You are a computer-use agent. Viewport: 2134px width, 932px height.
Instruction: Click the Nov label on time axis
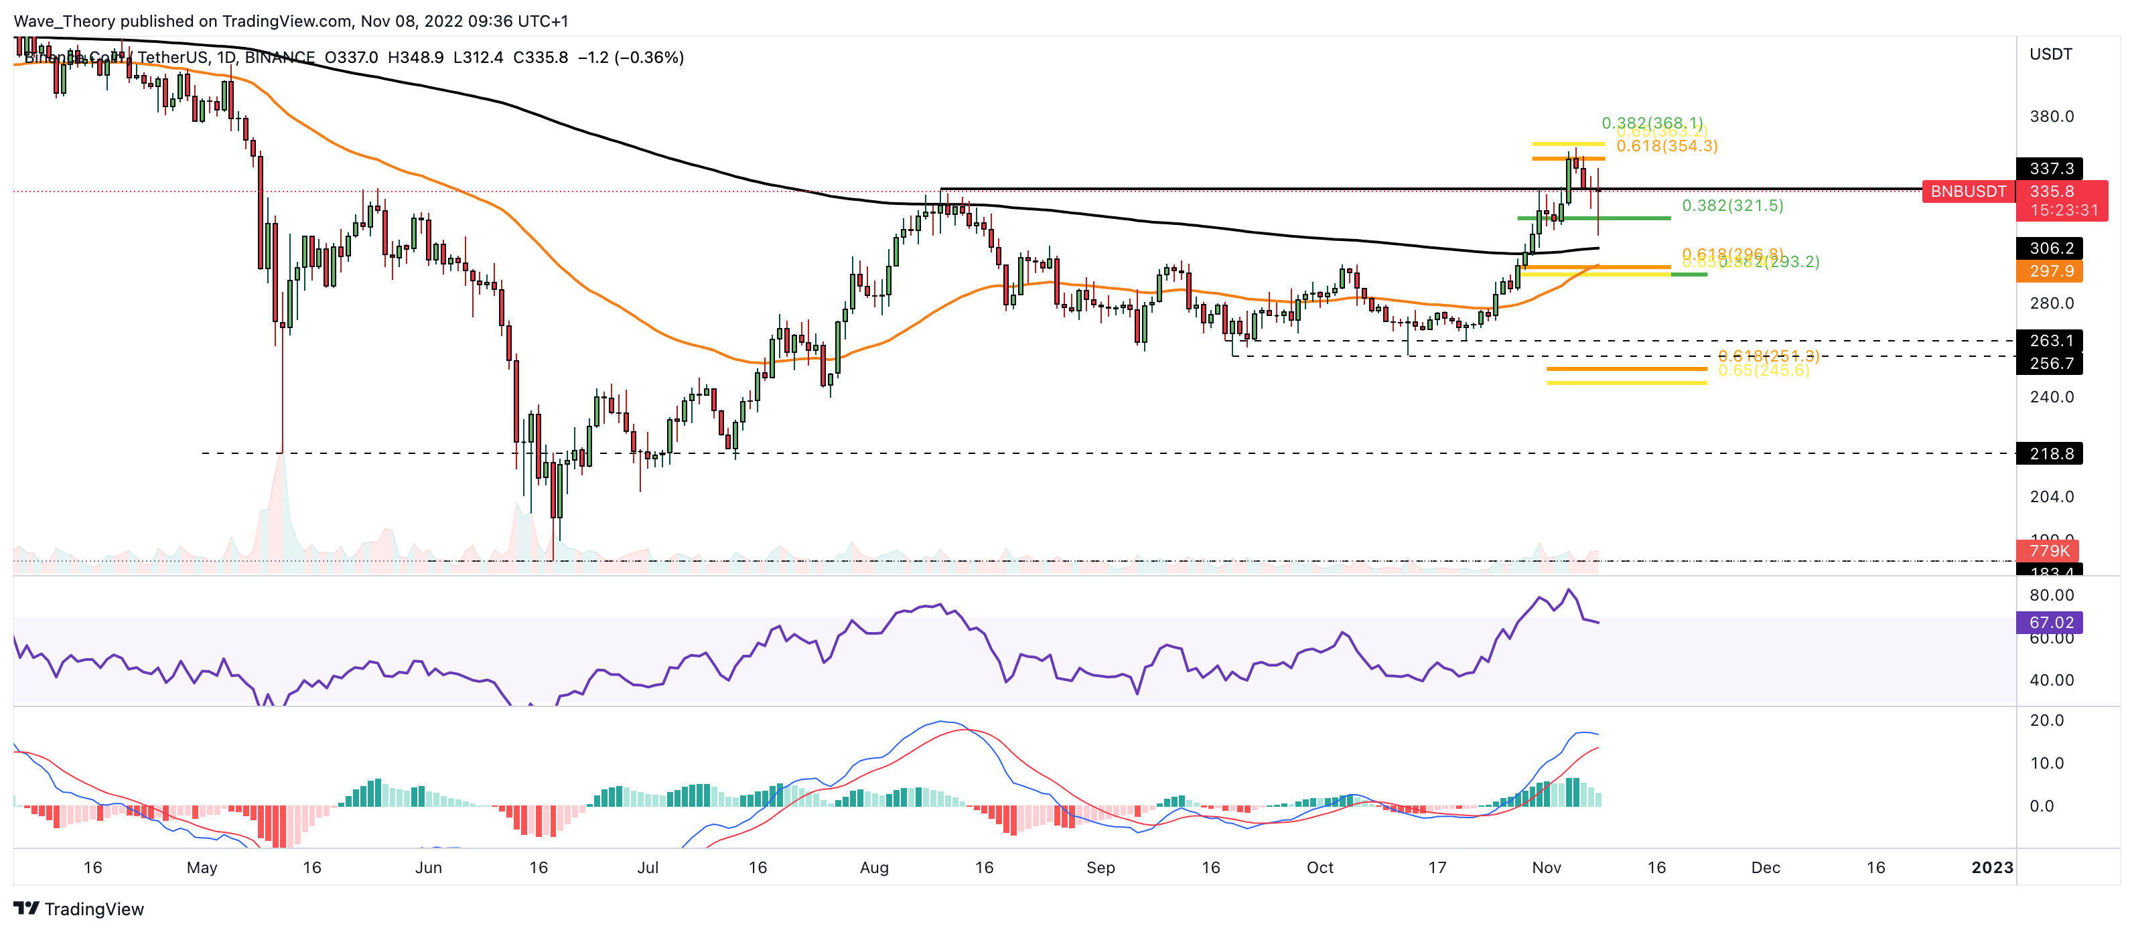click(1546, 867)
